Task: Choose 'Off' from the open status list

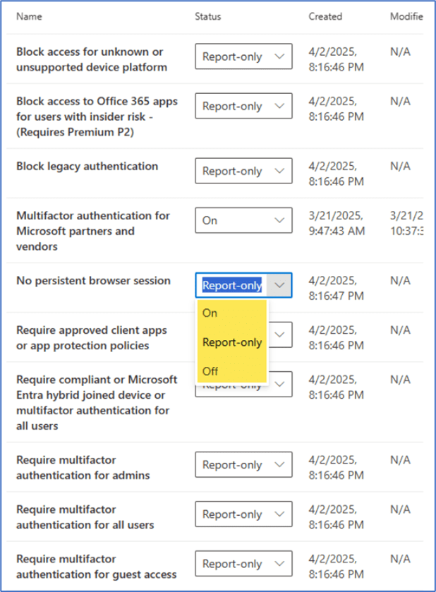Action: [x=210, y=370]
